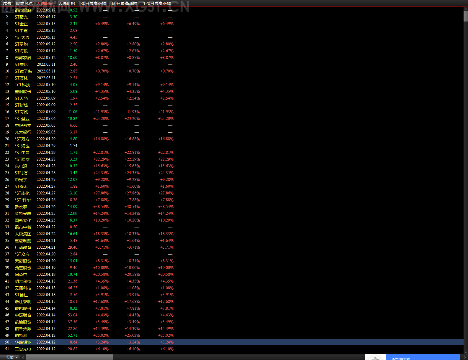Select stock 退市中新
This screenshot has height=360, width=468.
(23, 227)
